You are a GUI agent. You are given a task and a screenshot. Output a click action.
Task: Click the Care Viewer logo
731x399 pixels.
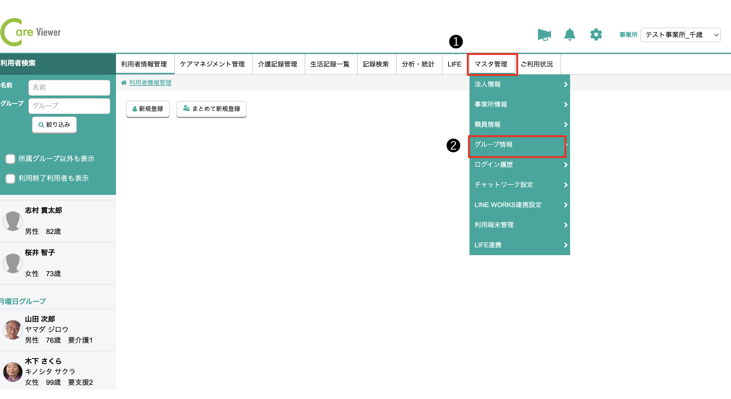pos(31,33)
